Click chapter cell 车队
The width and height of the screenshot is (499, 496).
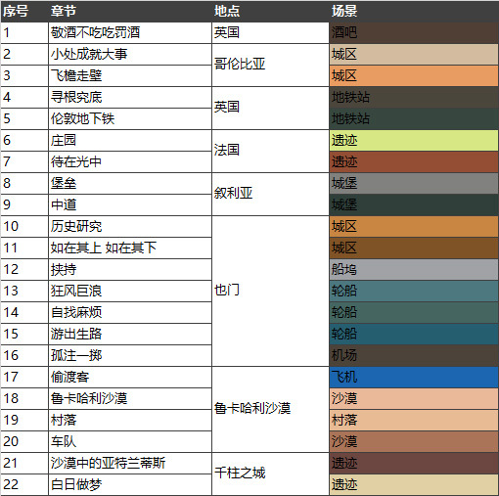pyautogui.click(x=130, y=441)
